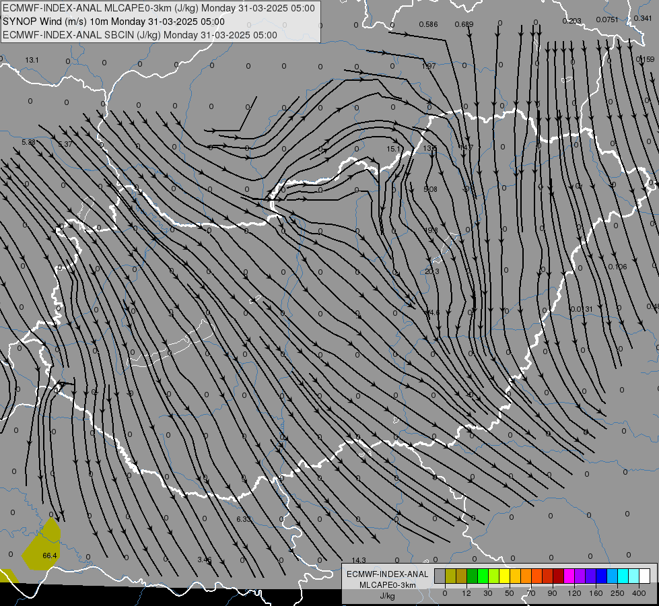Click the map value '5.08'

pyautogui.click(x=430, y=189)
